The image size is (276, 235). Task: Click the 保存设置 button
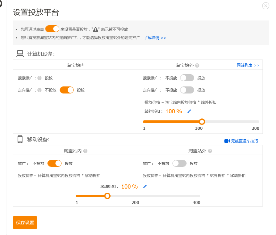click(x=25, y=223)
